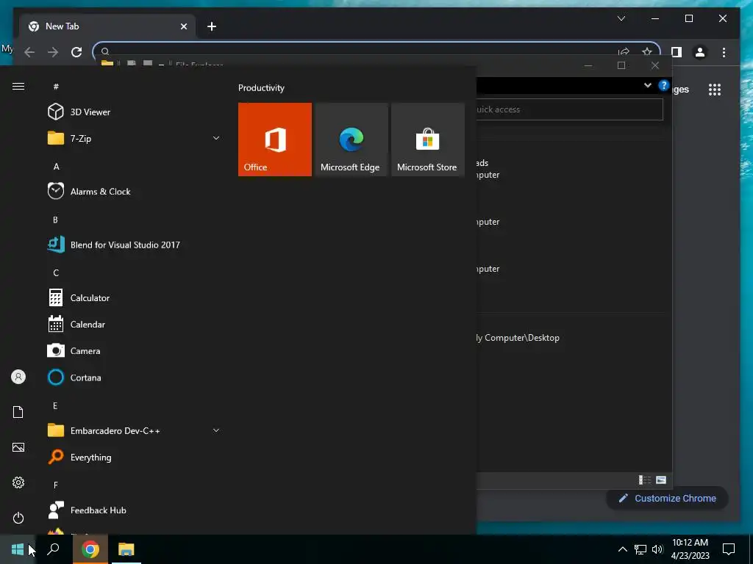Screen dimensions: 753x564
Task: Open Pictures from the Start sidebar
Action: [18, 447]
